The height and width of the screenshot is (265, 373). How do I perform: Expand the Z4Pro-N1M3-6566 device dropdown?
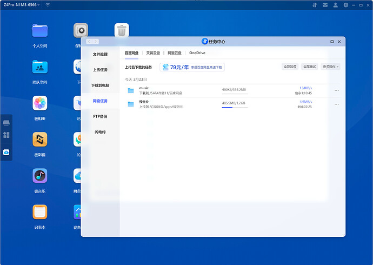point(22,5)
